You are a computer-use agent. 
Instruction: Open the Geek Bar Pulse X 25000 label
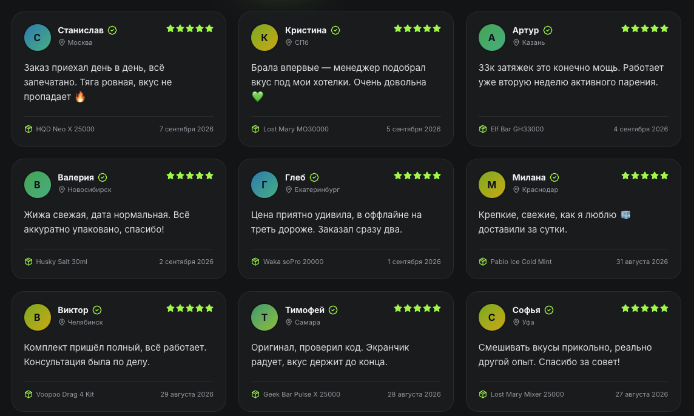point(302,394)
